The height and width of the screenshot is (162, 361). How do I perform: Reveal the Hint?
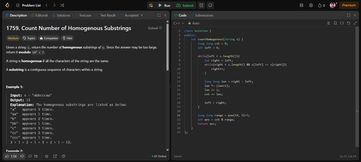point(67,38)
